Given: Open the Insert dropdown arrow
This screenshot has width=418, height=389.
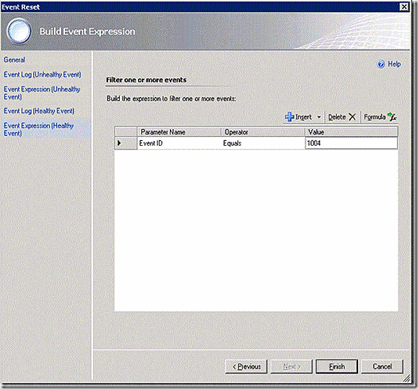Looking at the screenshot, I should [x=319, y=117].
